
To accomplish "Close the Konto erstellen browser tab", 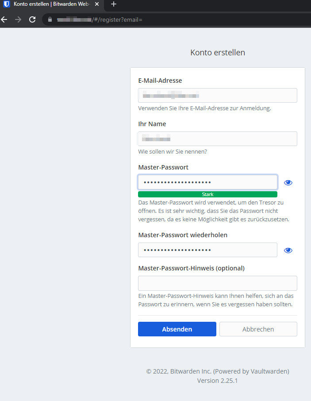I will [97, 4].
